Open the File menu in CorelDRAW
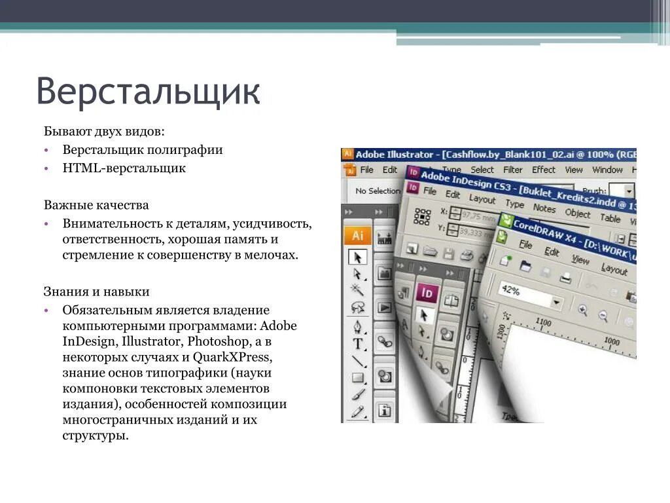The width and height of the screenshot is (670, 503). coord(525,244)
